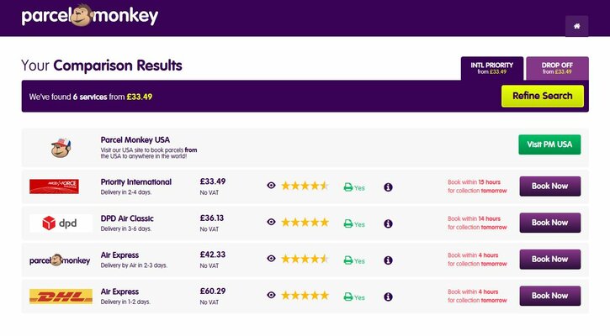Select the INTL PRIORITY tab
610x336 pixels.
click(491, 68)
